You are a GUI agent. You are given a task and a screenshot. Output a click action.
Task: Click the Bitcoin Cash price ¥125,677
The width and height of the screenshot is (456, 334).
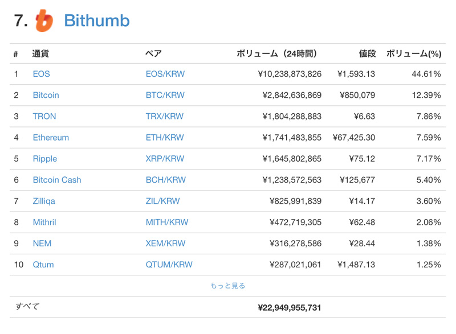357,180
